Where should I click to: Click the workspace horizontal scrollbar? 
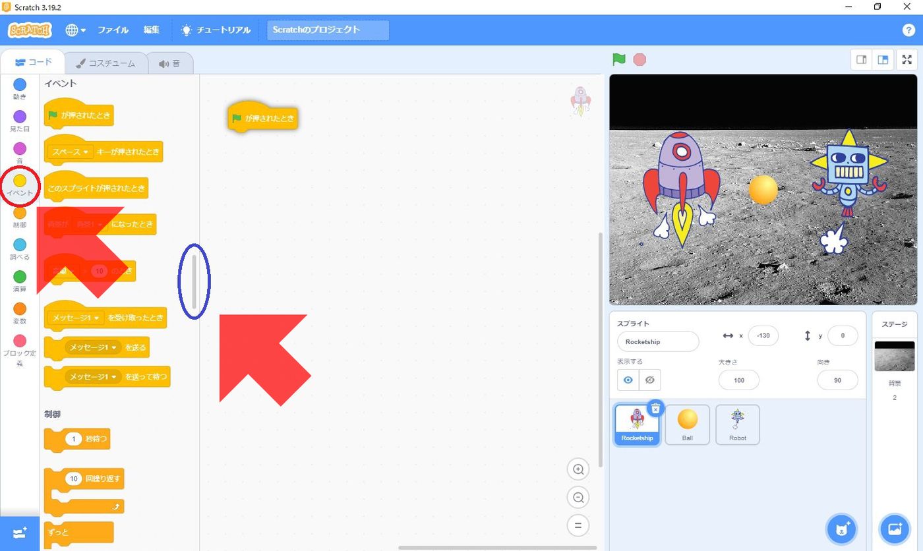(497, 548)
